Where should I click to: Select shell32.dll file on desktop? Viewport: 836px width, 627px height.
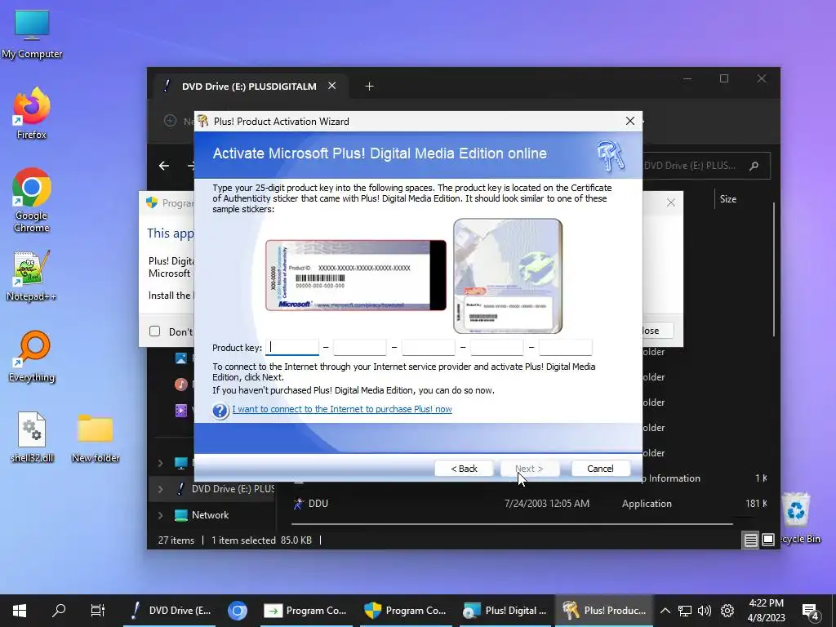tap(32, 438)
